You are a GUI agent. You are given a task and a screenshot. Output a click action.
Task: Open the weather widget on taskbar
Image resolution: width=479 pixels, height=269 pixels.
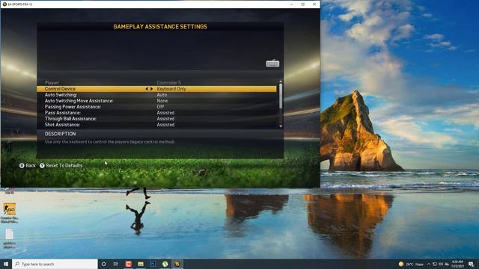(x=411, y=264)
